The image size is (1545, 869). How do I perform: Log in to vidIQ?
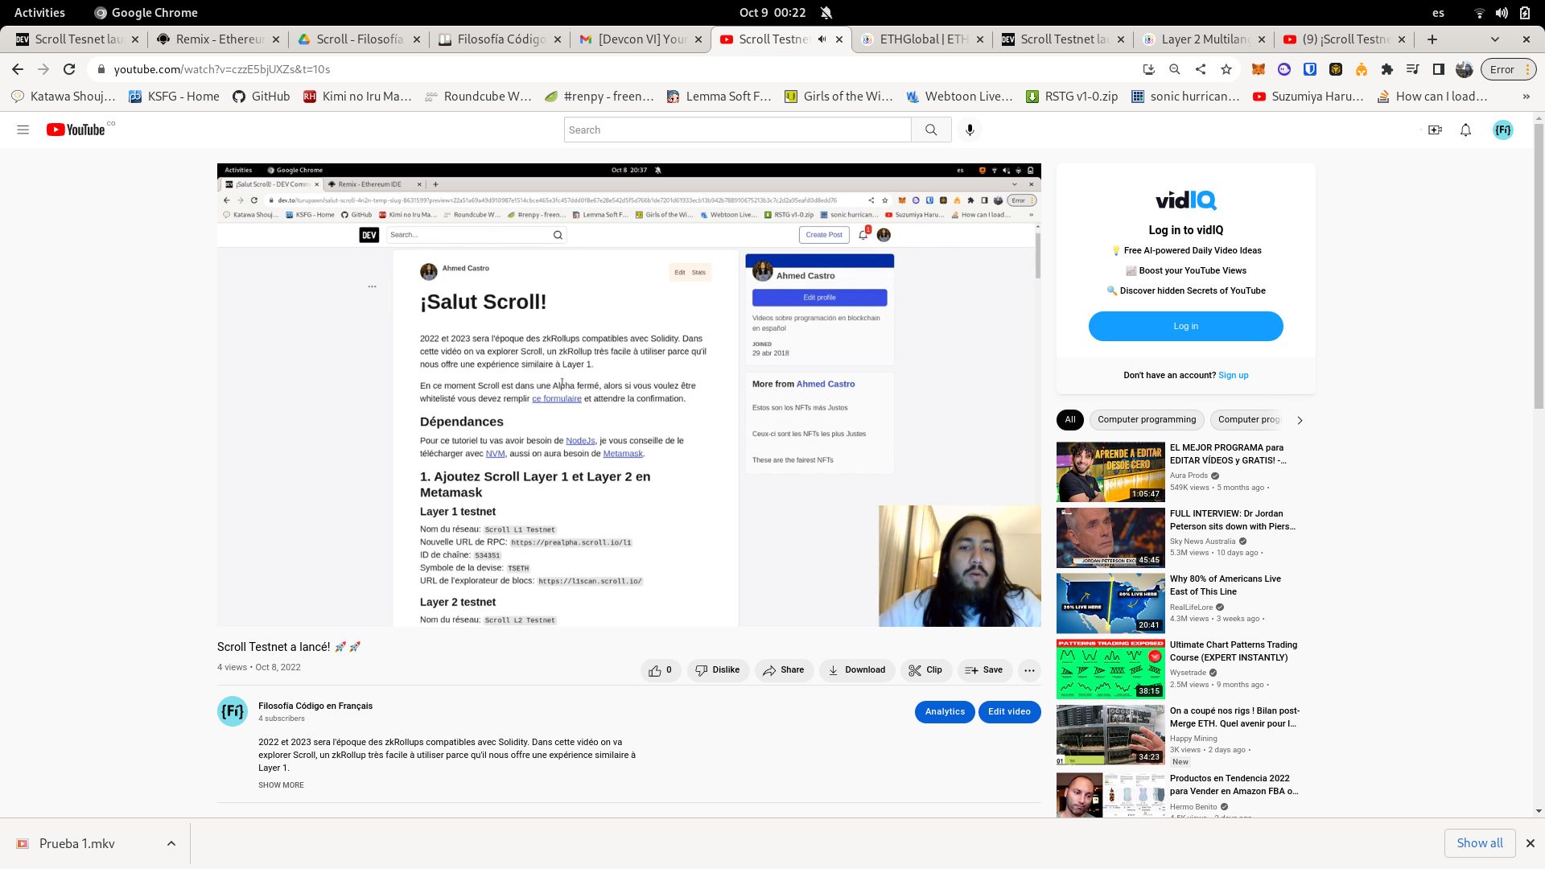pyautogui.click(x=1185, y=326)
